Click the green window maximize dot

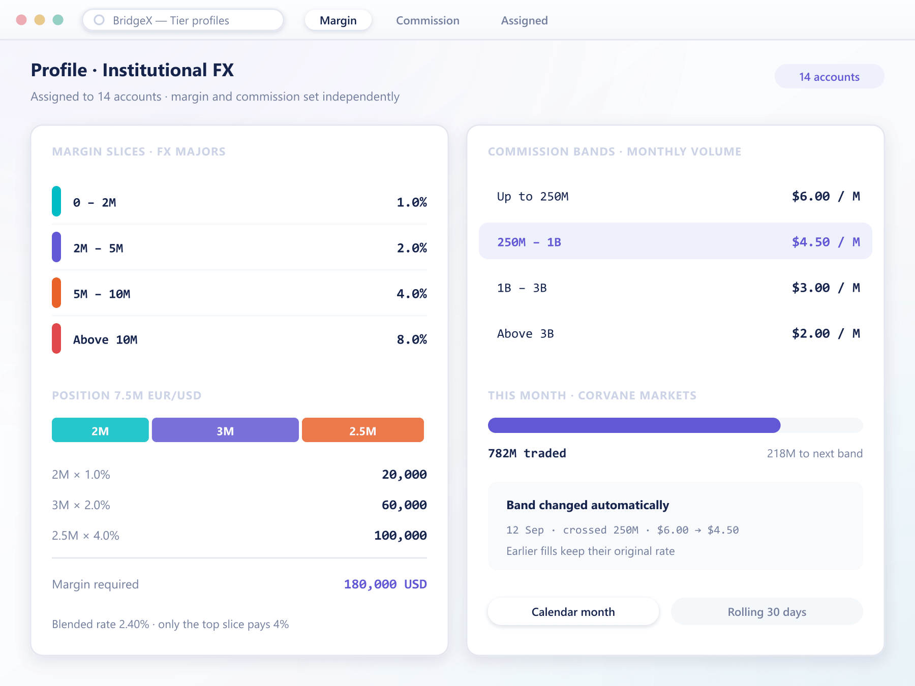pyautogui.click(x=58, y=20)
